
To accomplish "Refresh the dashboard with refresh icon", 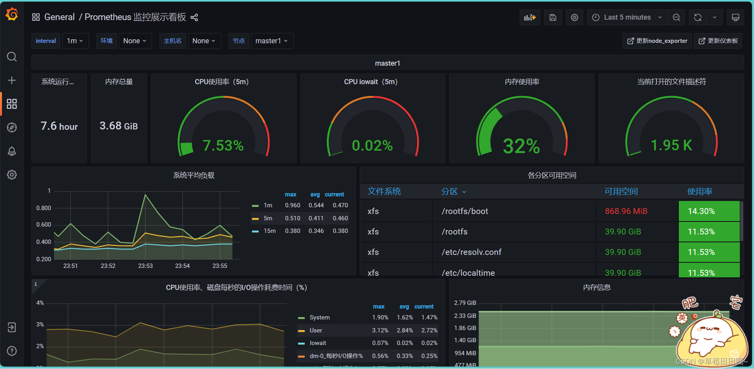I will 698,17.
